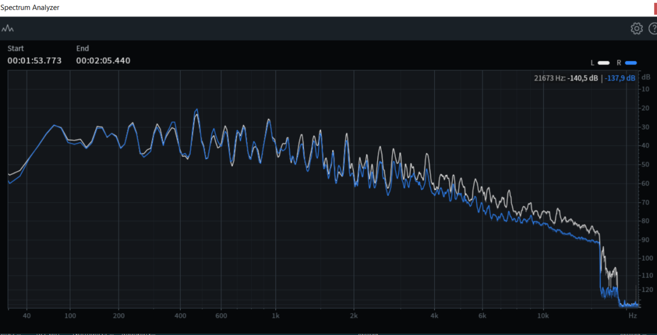The width and height of the screenshot is (657, 335).
Task: Click the 2k frequency axis label
Action: tap(354, 316)
